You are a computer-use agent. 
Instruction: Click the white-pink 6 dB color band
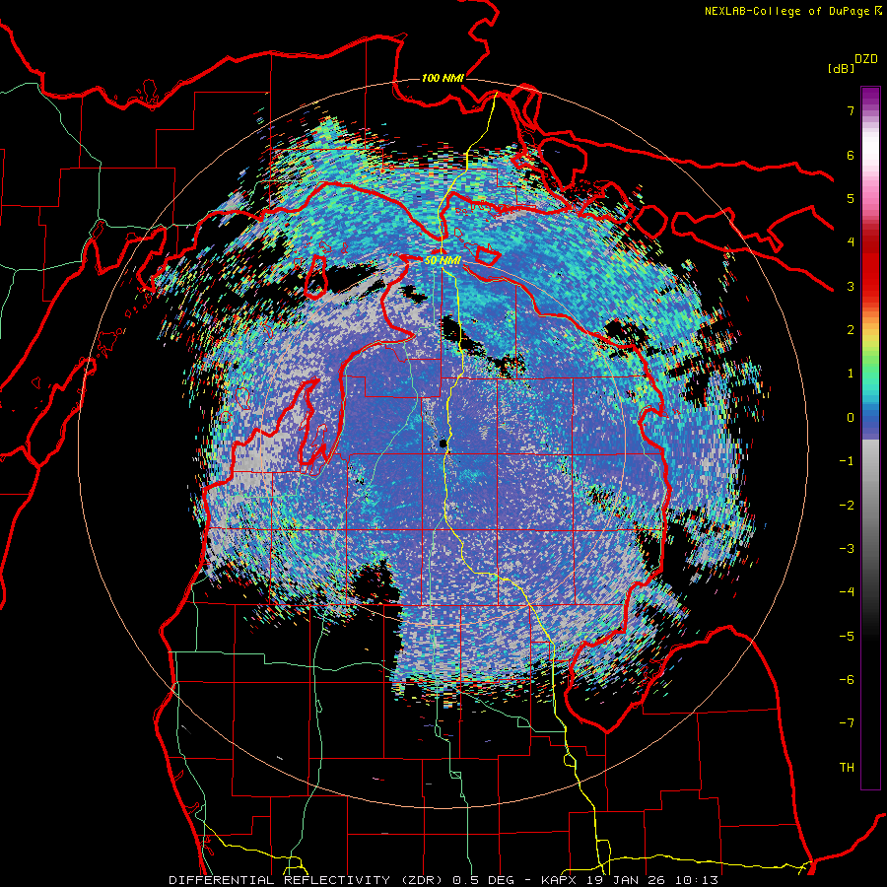tap(870, 155)
